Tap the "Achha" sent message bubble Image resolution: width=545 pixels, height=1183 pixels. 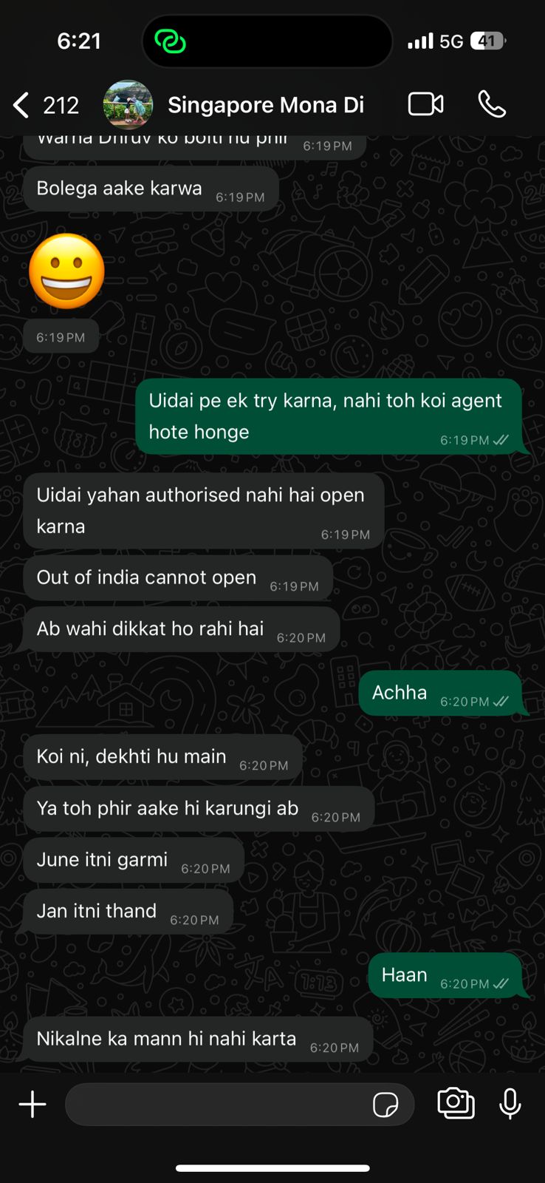pyautogui.click(x=440, y=693)
